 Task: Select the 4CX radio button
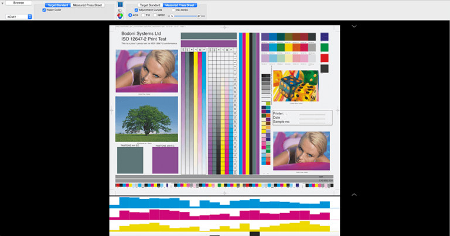pyautogui.click(x=130, y=15)
